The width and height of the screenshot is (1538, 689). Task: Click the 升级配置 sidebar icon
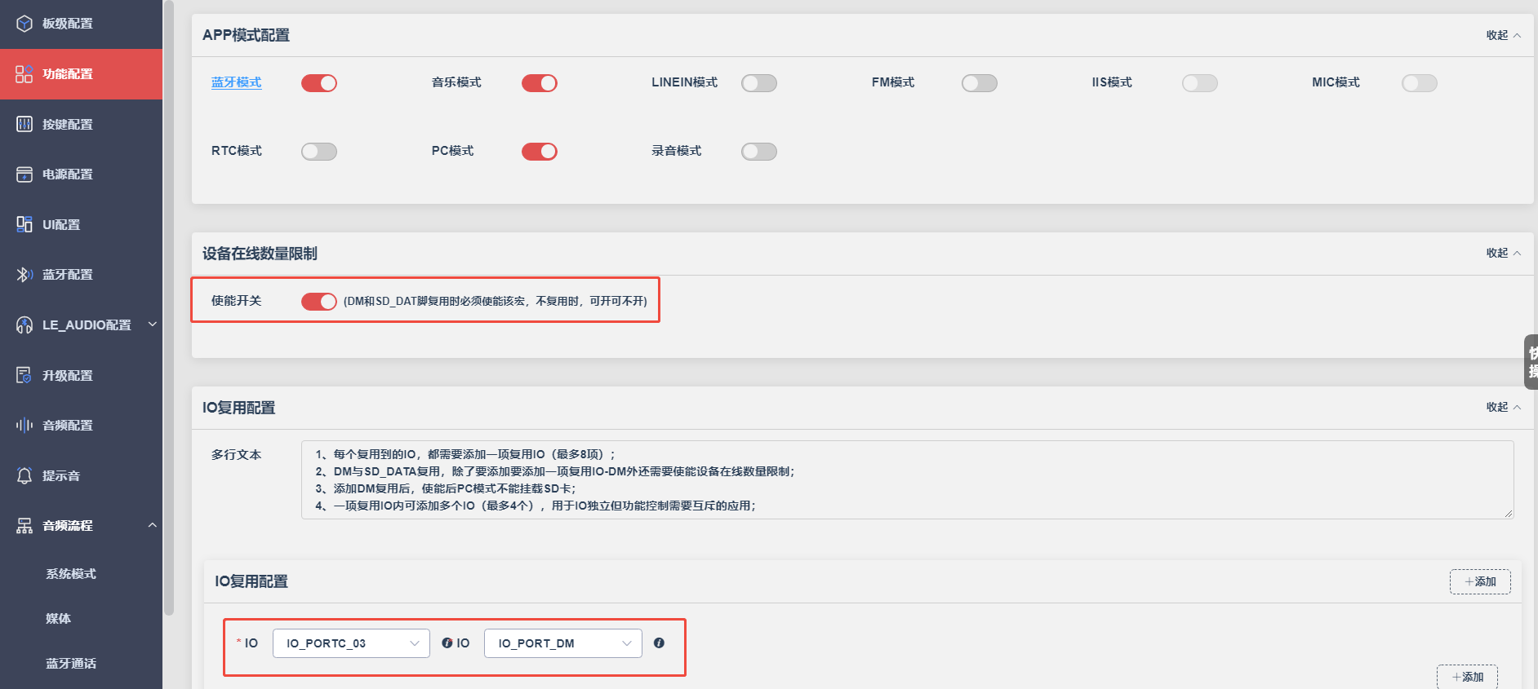(x=24, y=375)
